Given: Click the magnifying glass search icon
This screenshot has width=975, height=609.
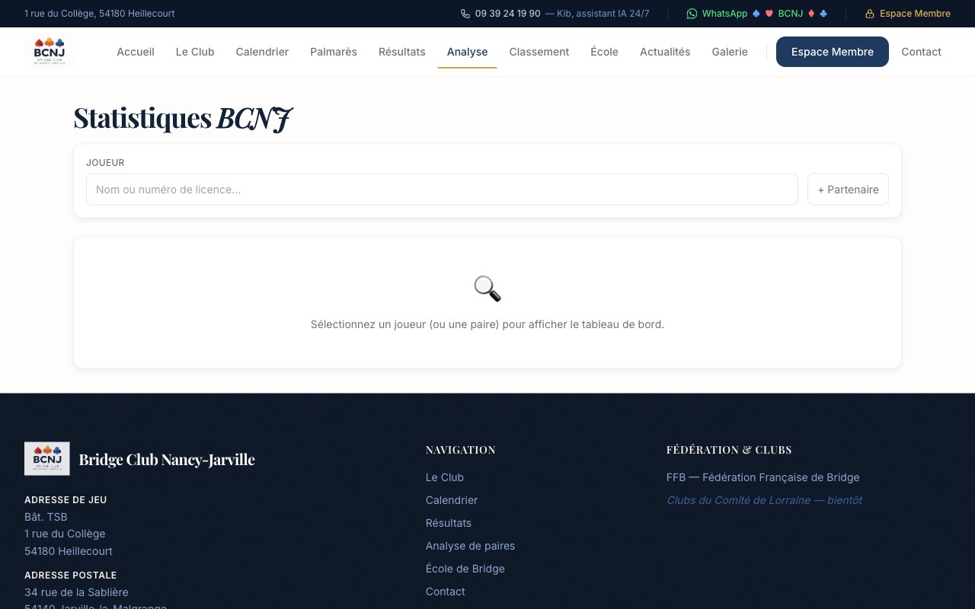Looking at the screenshot, I should coord(487,289).
